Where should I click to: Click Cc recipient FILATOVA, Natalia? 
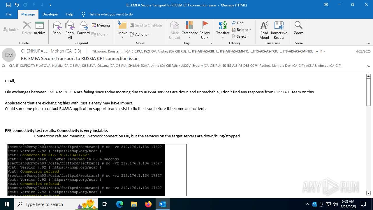click(58, 66)
